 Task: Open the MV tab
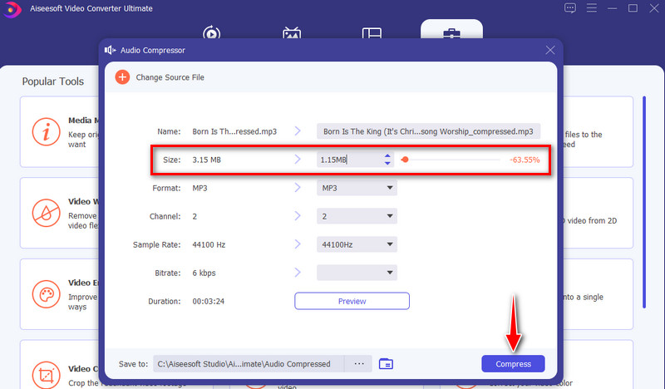tap(292, 34)
